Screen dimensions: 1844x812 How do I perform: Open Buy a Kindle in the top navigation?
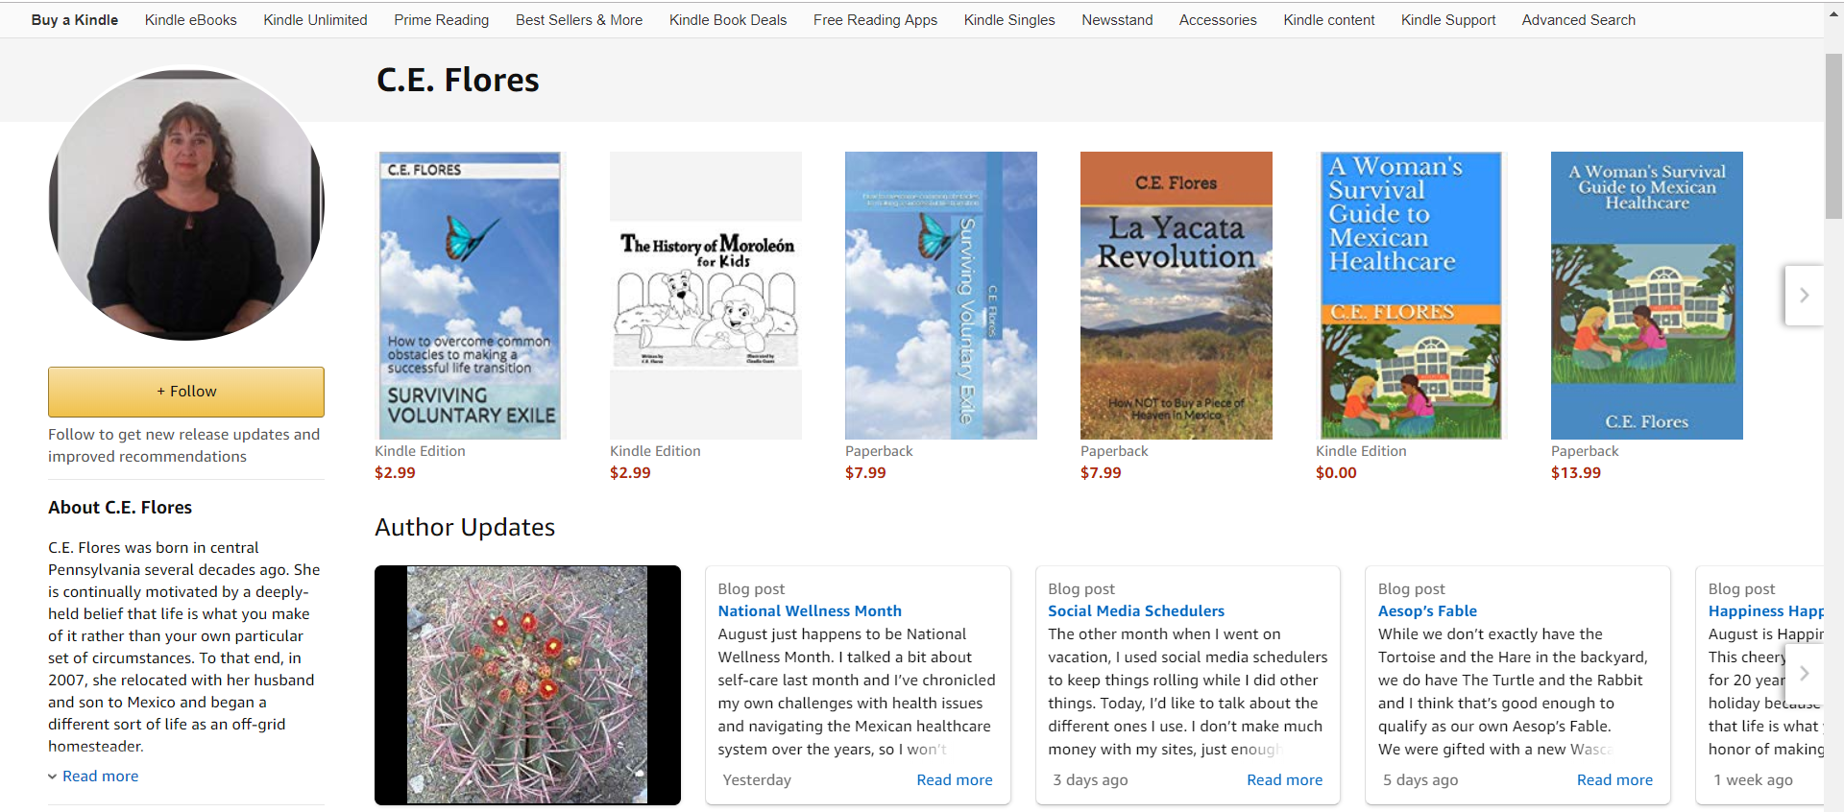[x=75, y=19]
